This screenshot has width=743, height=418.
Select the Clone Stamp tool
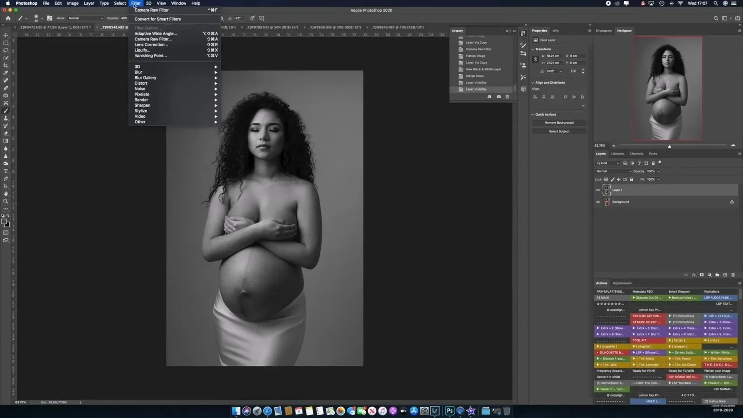[x=6, y=118]
